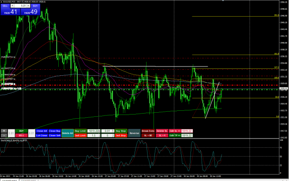Click the SL = BE button
This screenshot has height=181, width=289.
[148, 135]
